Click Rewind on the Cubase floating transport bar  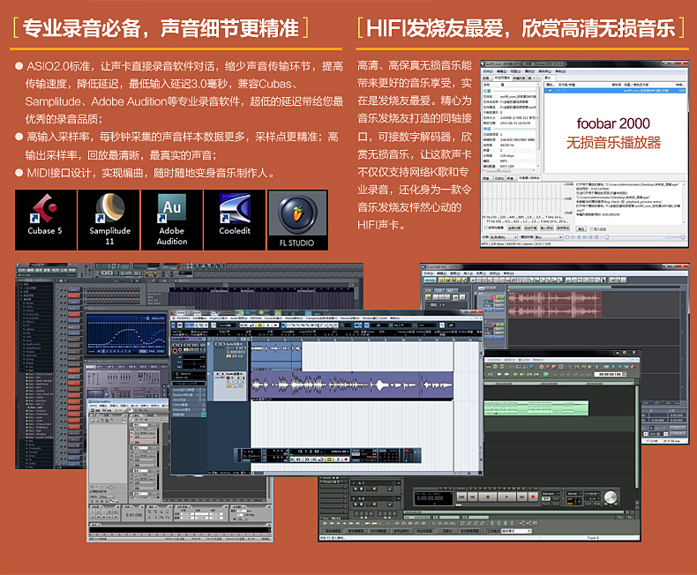[299, 459]
